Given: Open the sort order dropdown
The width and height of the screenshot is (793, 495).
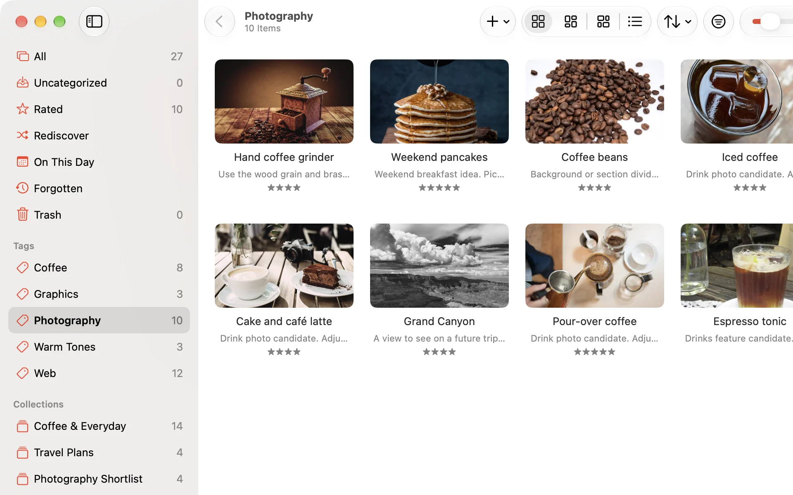Looking at the screenshot, I should coord(677,21).
